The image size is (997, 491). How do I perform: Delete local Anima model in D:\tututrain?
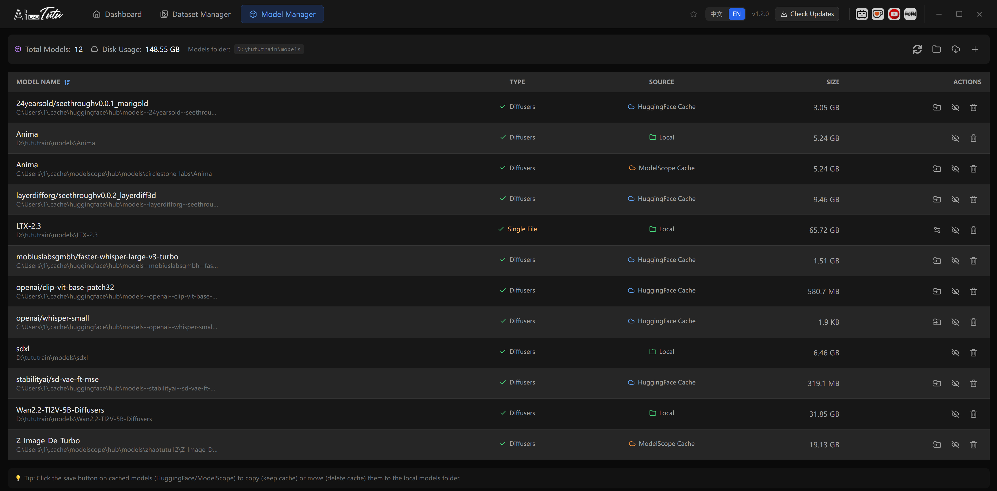pyautogui.click(x=973, y=138)
